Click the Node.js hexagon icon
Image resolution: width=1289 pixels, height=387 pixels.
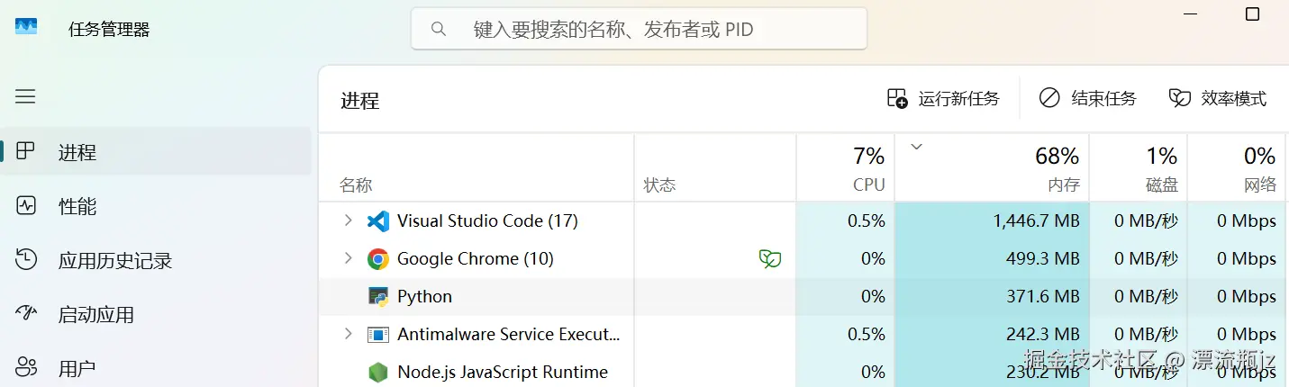pos(378,372)
